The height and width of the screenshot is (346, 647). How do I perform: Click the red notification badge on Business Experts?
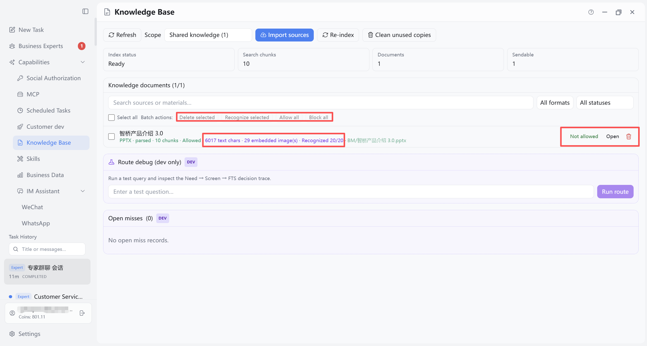81,46
